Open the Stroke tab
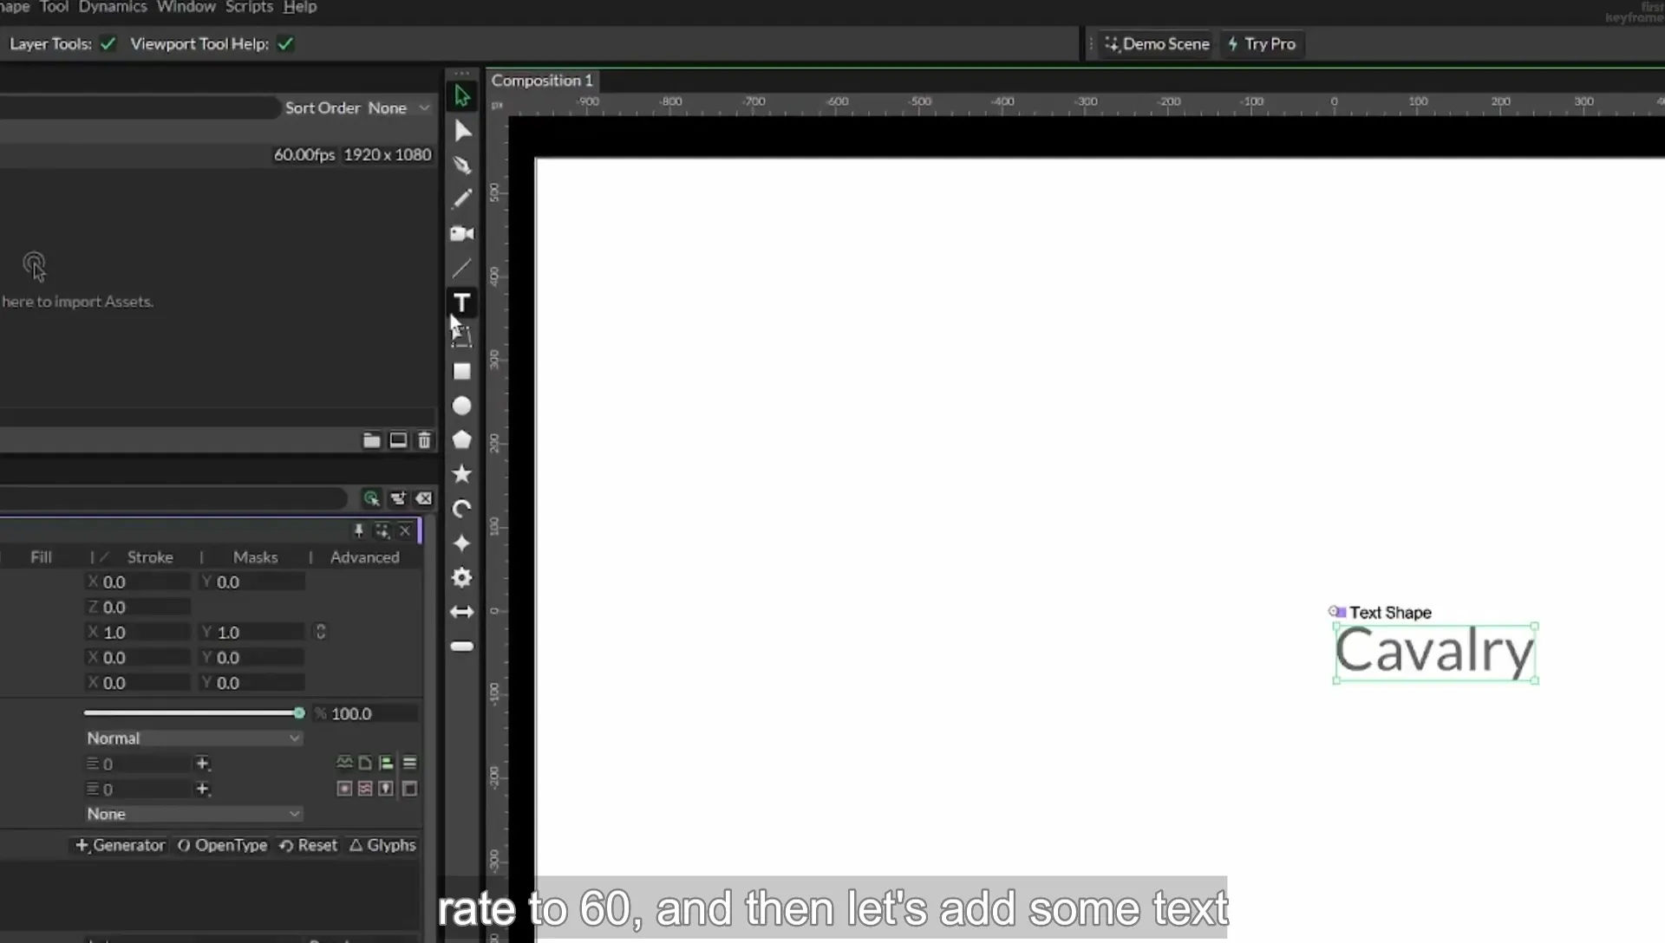This screenshot has height=943, width=1665. coord(150,557)
